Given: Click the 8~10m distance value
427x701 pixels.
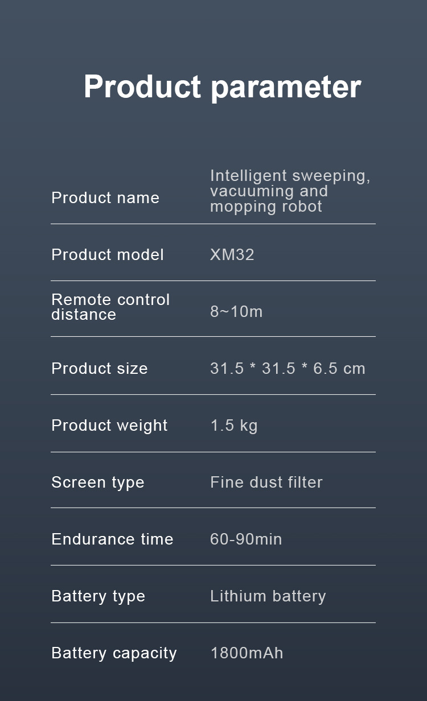Looking at the screenshot, I should pos(236,312).
